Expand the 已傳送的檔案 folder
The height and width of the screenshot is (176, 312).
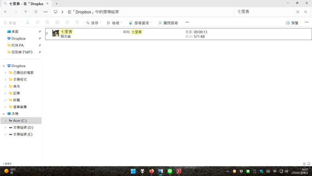pos(5,73)
